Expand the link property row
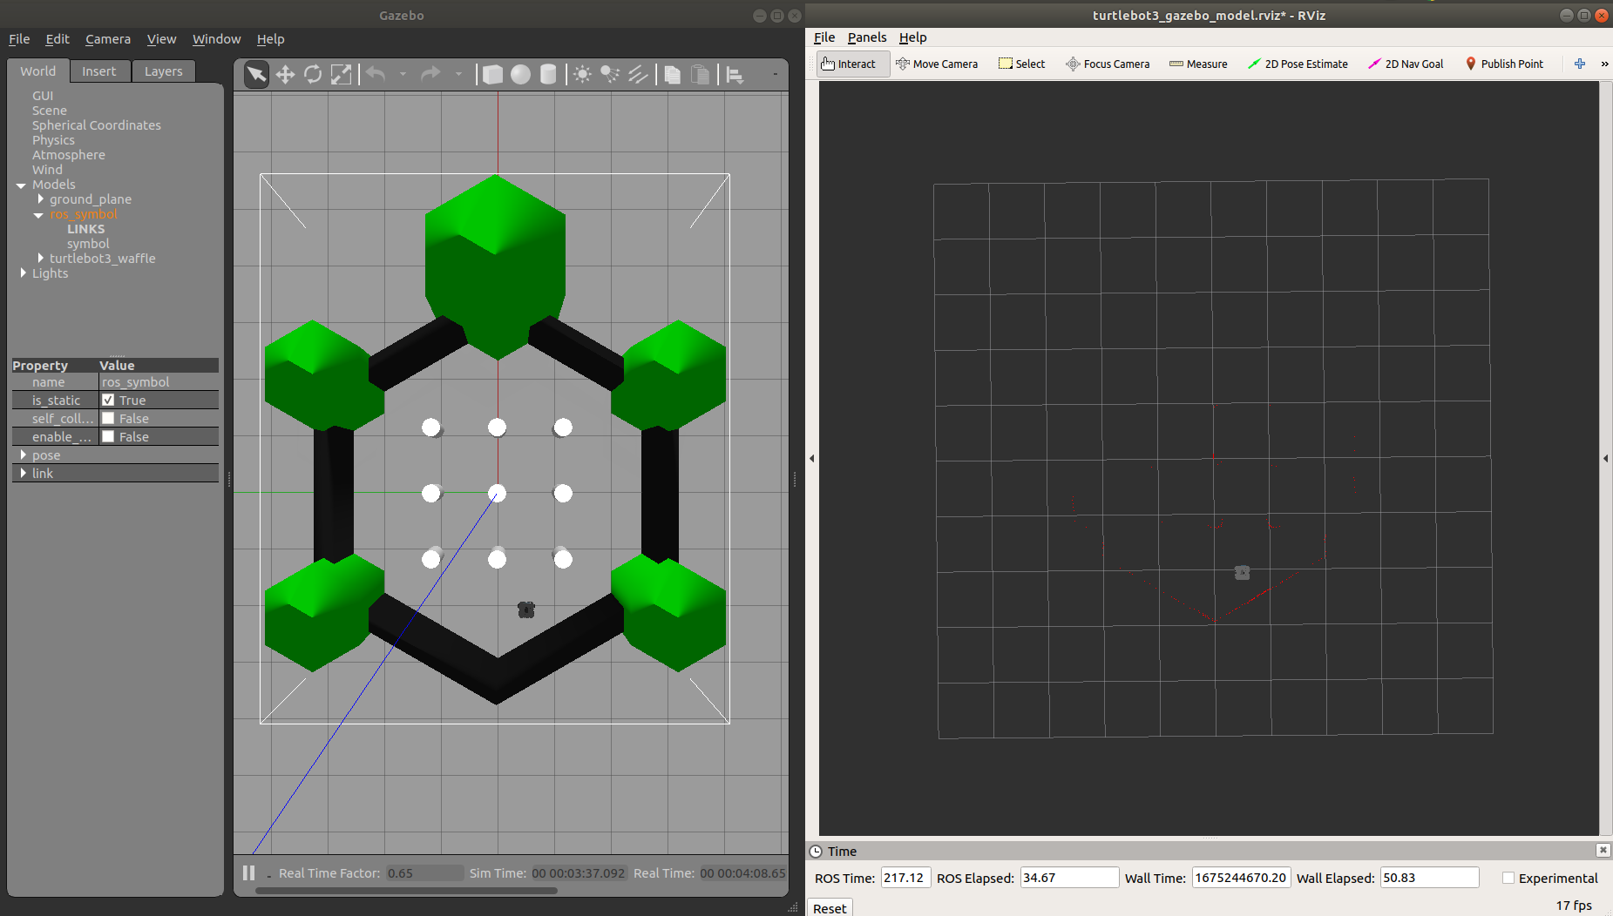 (23, 474)
